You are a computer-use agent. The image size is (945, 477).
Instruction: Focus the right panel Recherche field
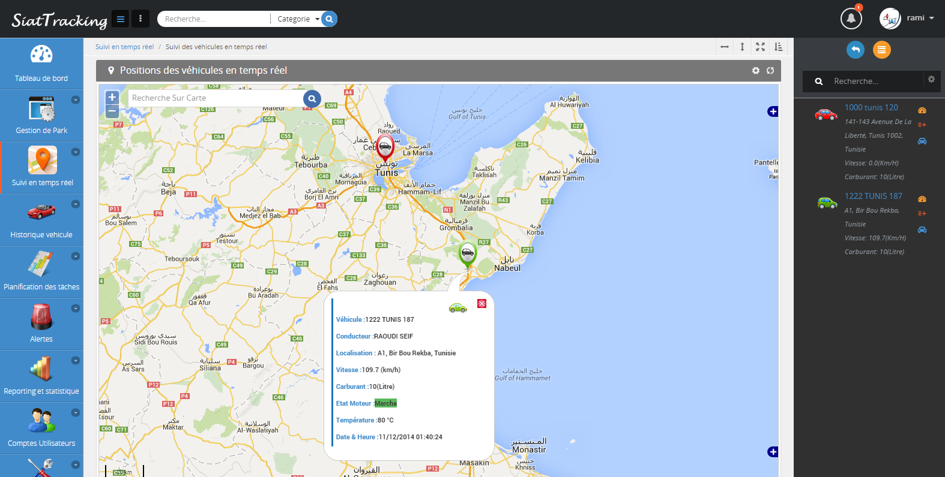876,81
